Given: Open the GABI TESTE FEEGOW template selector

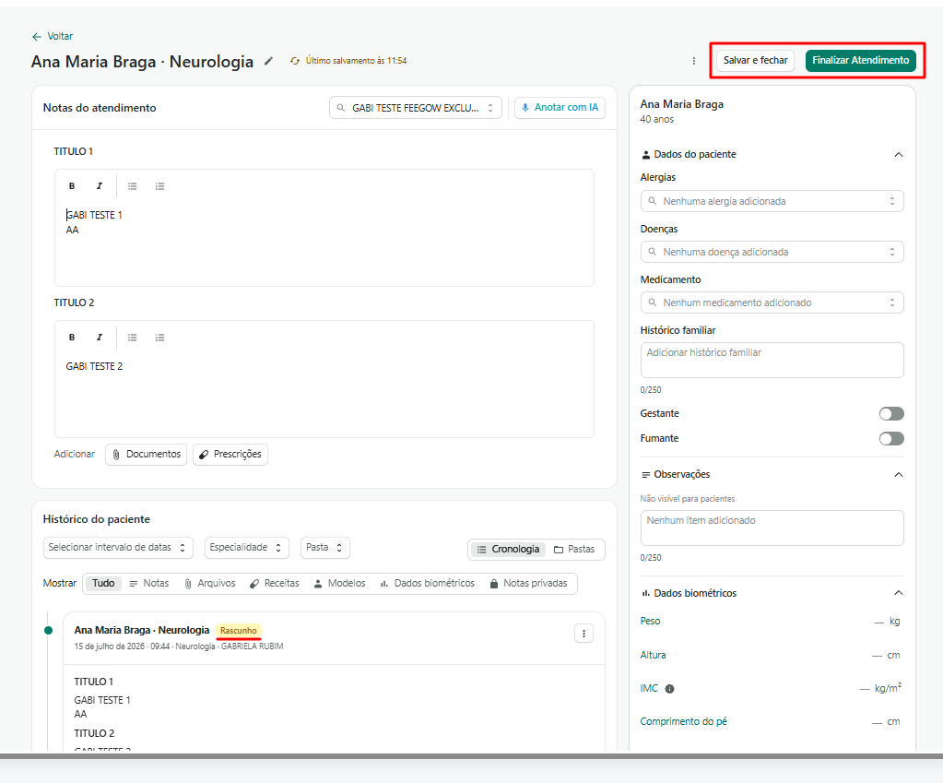Looking at the screenshot, I should tap(416, 108).
